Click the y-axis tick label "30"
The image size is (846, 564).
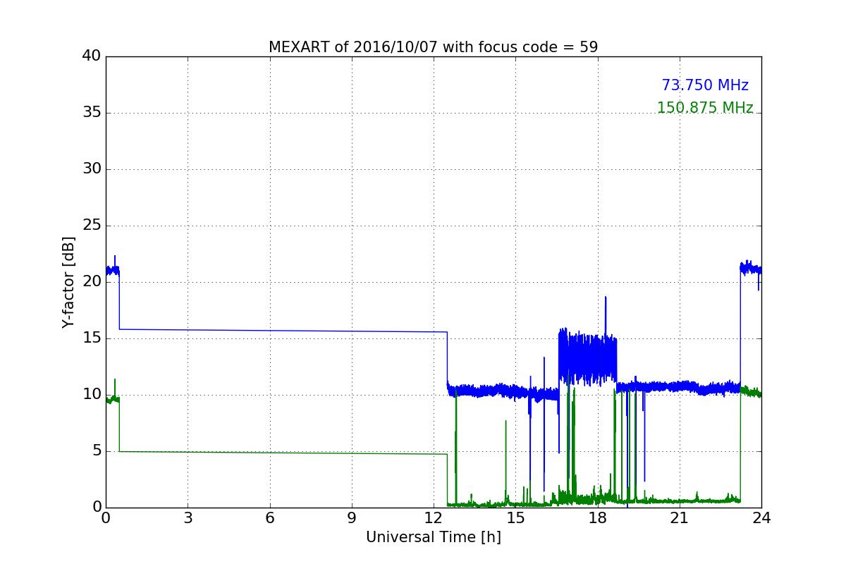point(92,169)
